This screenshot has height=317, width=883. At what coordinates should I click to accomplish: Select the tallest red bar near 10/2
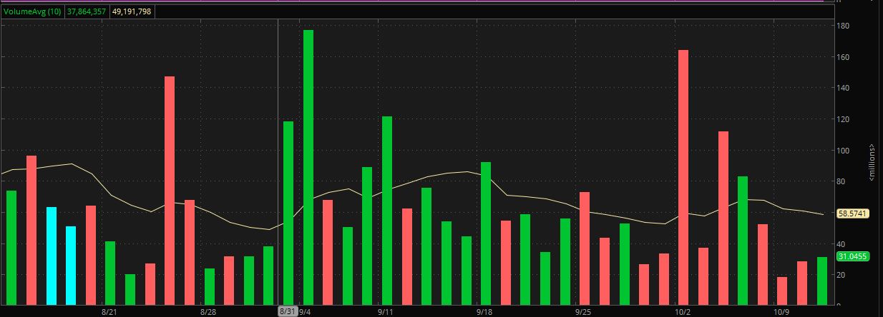point(683,178)
